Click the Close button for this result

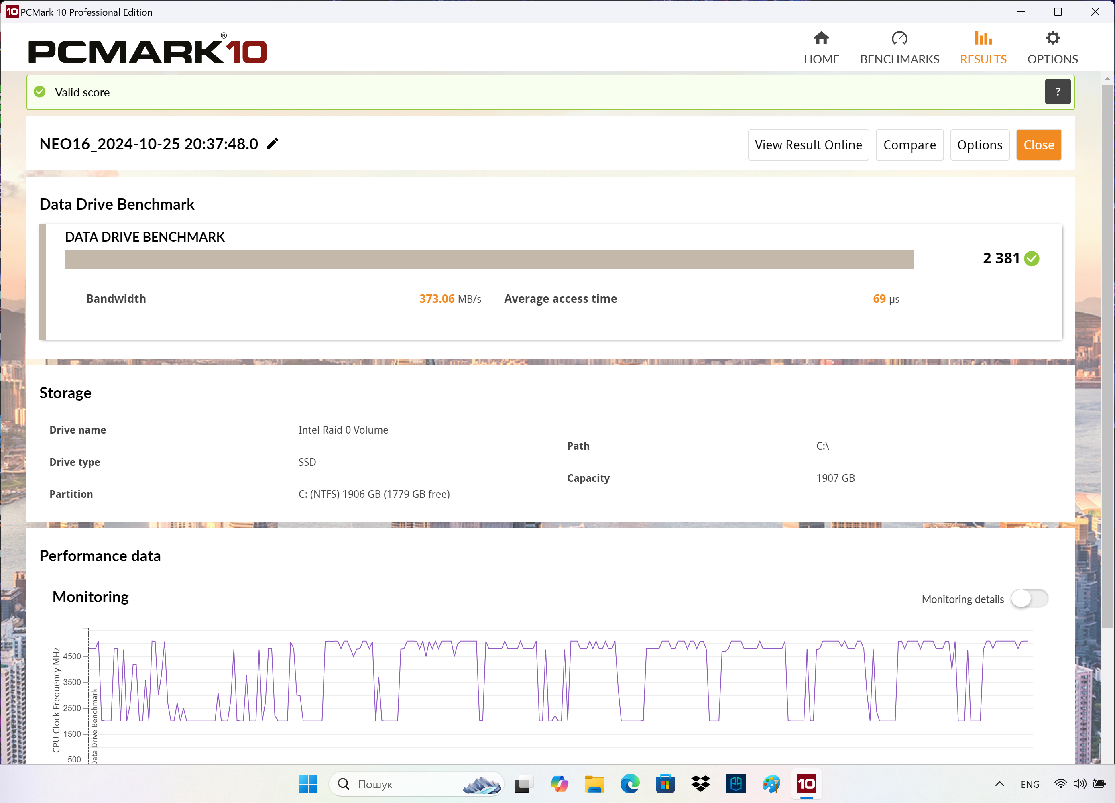(1038, 144)
